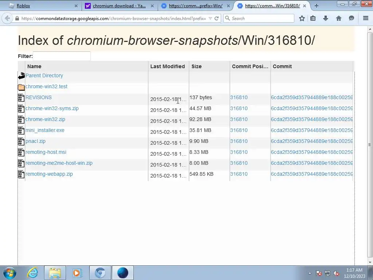Open a new tab with plus button
The image size is (373, 280).
click(317, 6)
